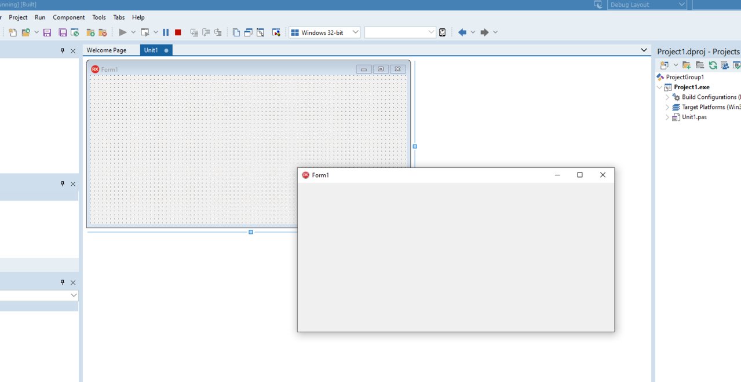Click gray folder icon in Projects toolbar
Viewport: 741px width, 382px height.
[x=700, y=65]
